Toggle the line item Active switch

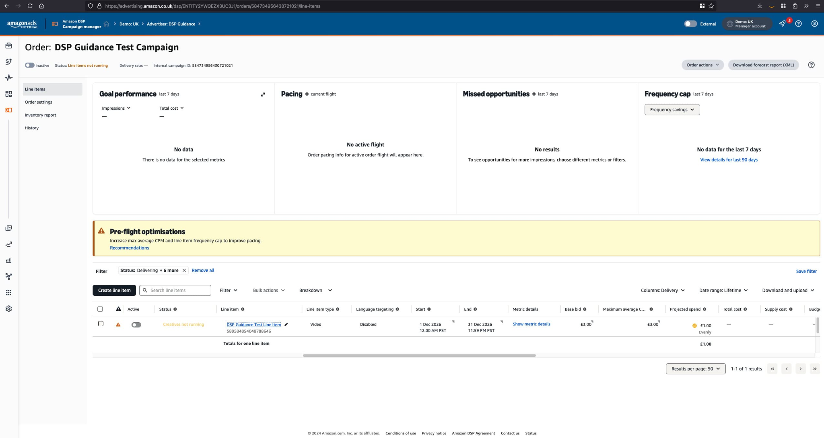point(136,325)
